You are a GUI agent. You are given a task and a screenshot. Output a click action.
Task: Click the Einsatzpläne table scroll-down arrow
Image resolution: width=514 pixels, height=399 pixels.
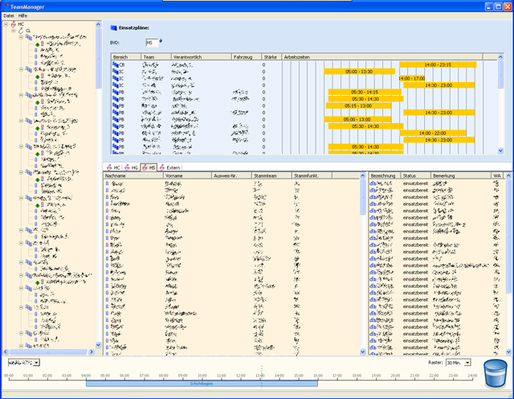[x=500, y=150]
